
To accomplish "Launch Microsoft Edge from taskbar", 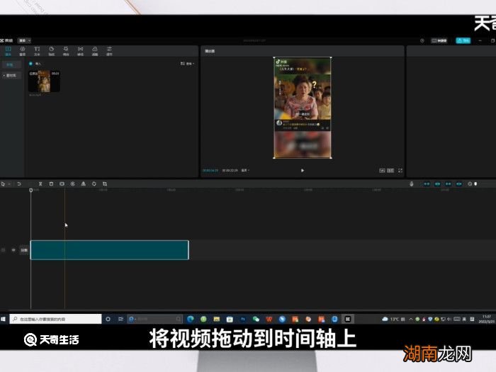I will pyautogui.click(x=191, y=319).
